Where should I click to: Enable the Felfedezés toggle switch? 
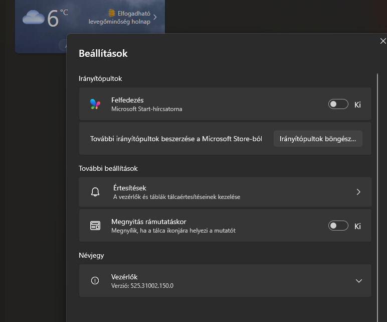(x=338, y=104)
